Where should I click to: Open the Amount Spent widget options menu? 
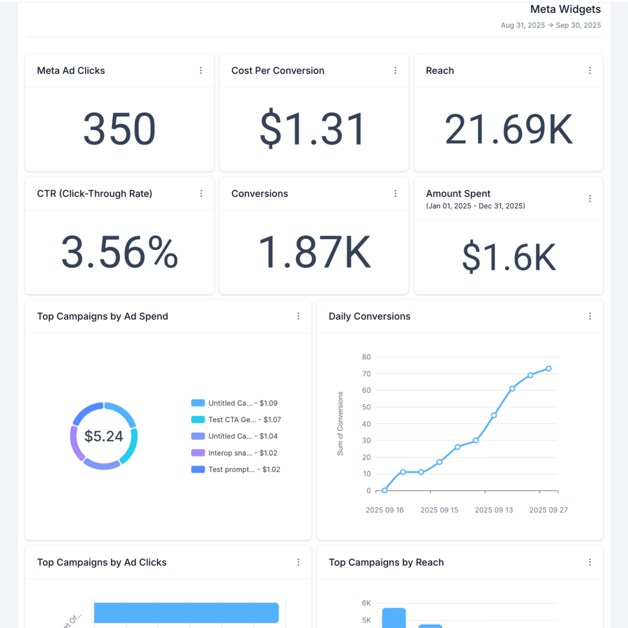coord(590,199)
